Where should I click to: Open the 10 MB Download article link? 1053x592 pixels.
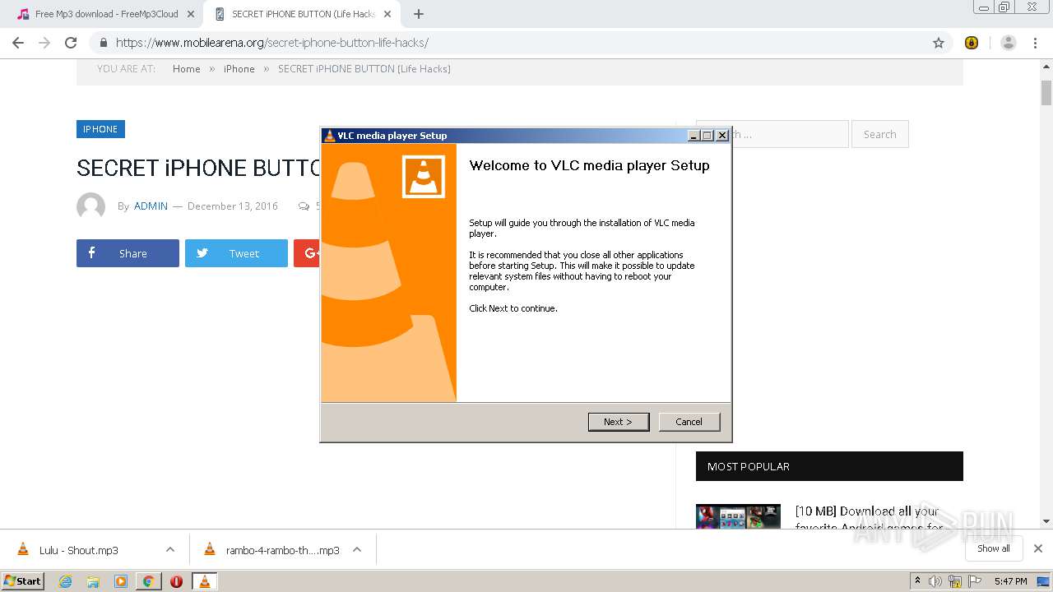[869, 519]
